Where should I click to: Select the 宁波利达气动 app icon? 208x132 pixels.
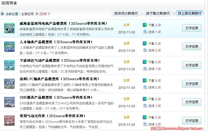[x=9, y=65]
